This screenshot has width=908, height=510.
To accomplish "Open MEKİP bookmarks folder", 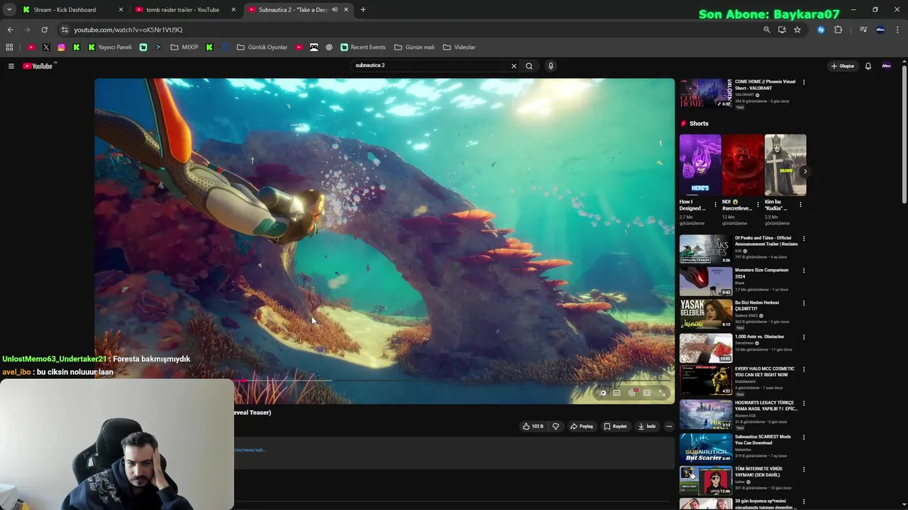I will pyautogui.click(x=184, y=47).
